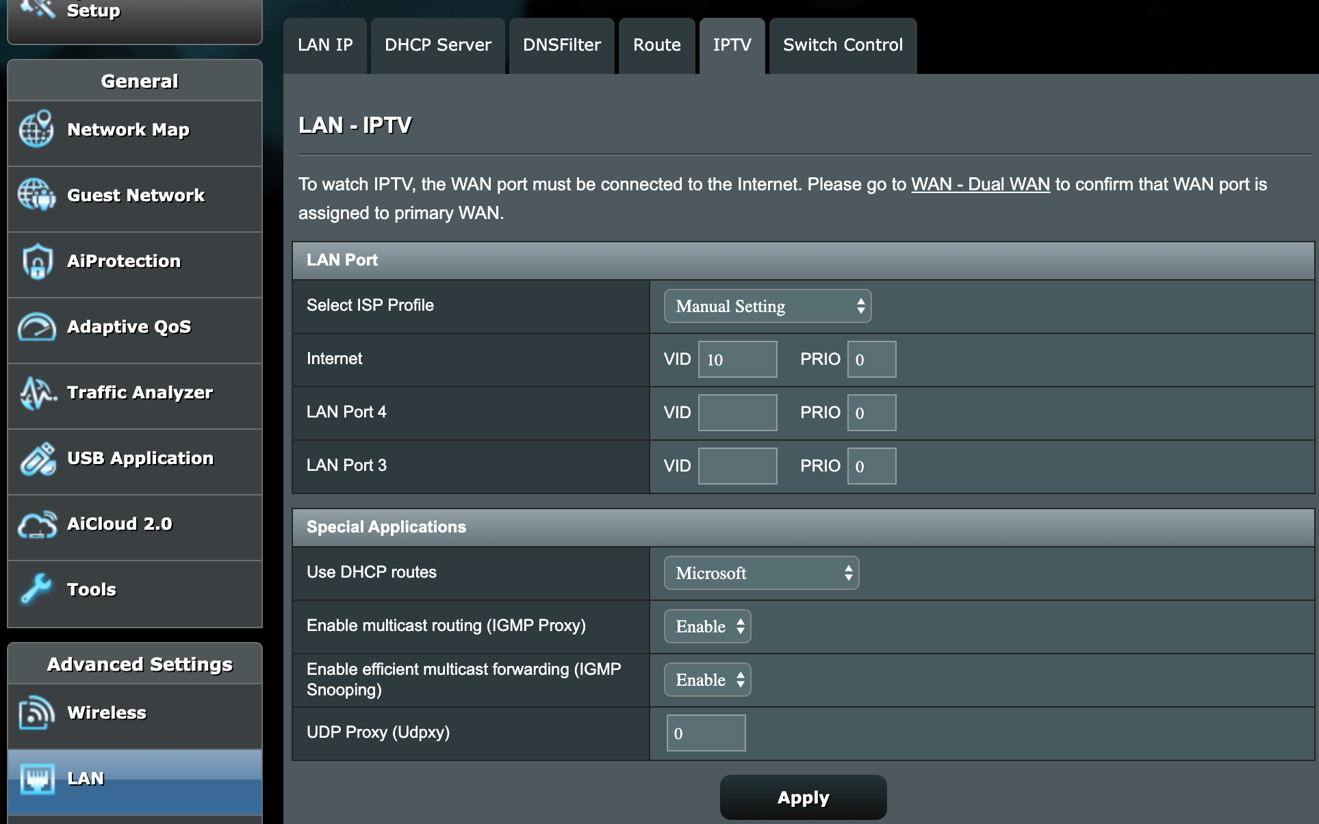The image size is (1319, 824).
Task: Open the AiCloud 2.0 cloud icon
Action: [37, 524]
